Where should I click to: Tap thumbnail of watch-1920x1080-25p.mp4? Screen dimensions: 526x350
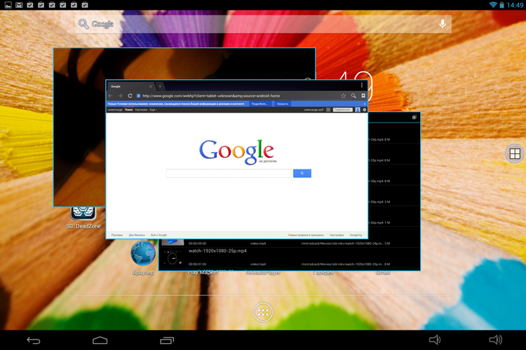173,258
